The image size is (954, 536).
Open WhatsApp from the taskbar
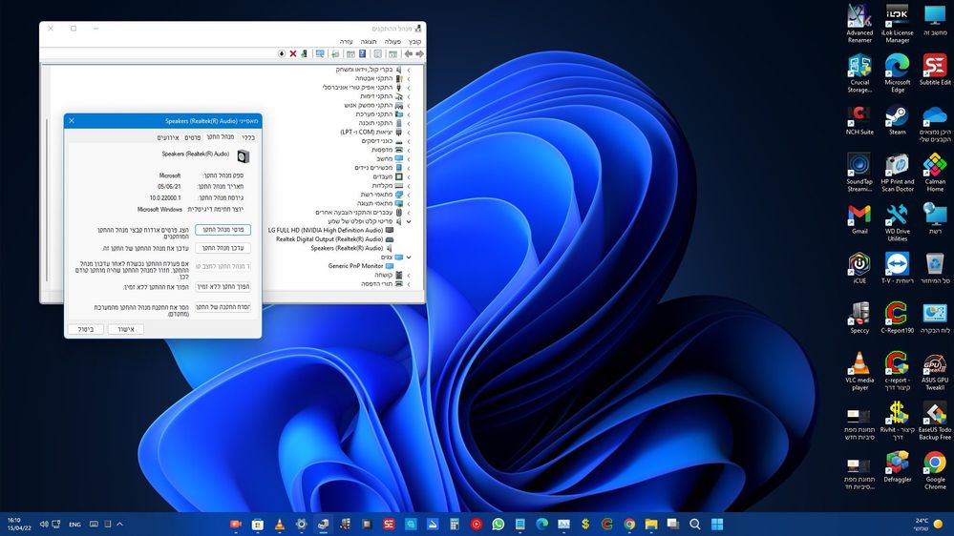pyautogui.click(x=498, y=524)
